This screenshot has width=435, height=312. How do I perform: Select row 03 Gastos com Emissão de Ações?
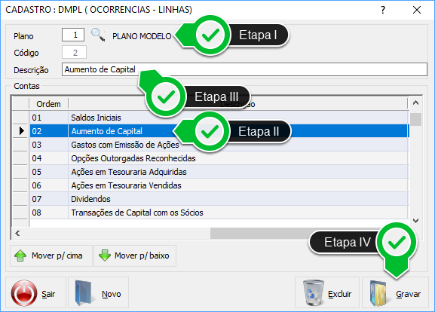(x=219, y=145)
